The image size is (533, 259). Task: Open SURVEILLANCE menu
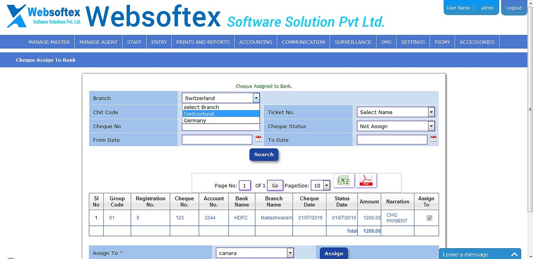(353, 42)
